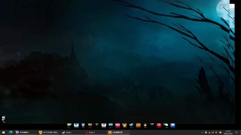Switch to the Douyu streaming companion taskbar window
Screen dimensions: 241x135
(x=118, y=132)
